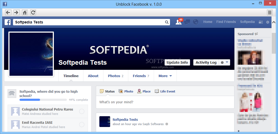Switch to the Timeline tab

[71, 76]
